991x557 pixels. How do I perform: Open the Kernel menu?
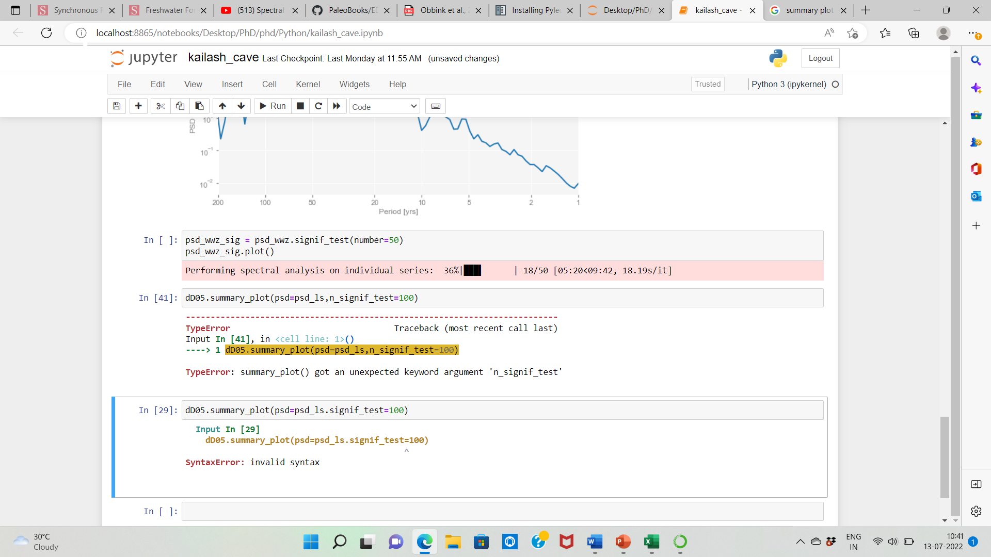coord(308,84)
